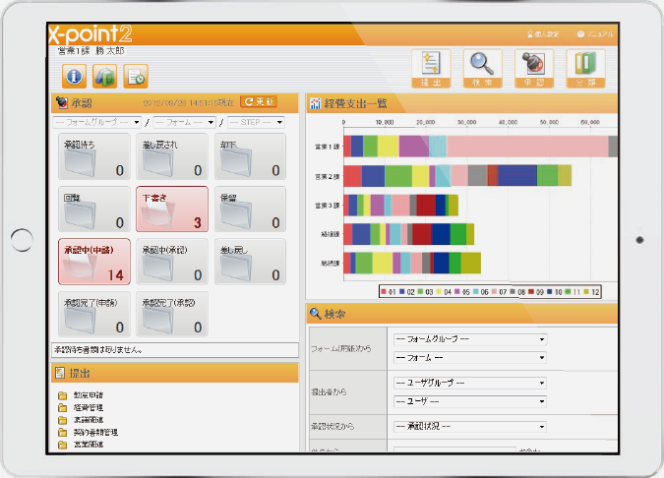Open the 承認 stamp toolbar icon
The image size is (664, 478).
point(534,68)
